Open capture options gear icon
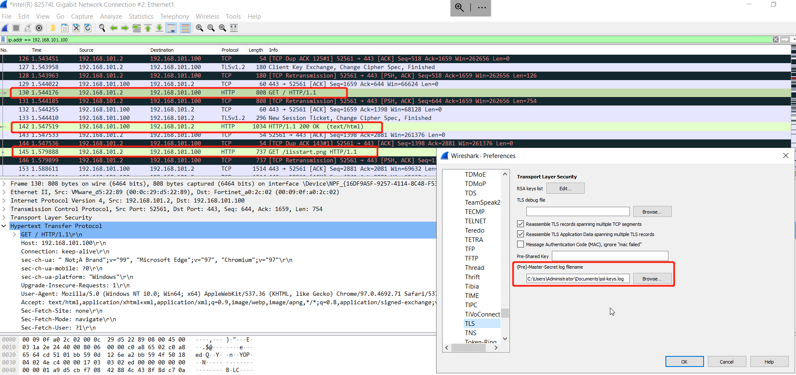The height and width of the screenshot is (375, 796). 39,28
